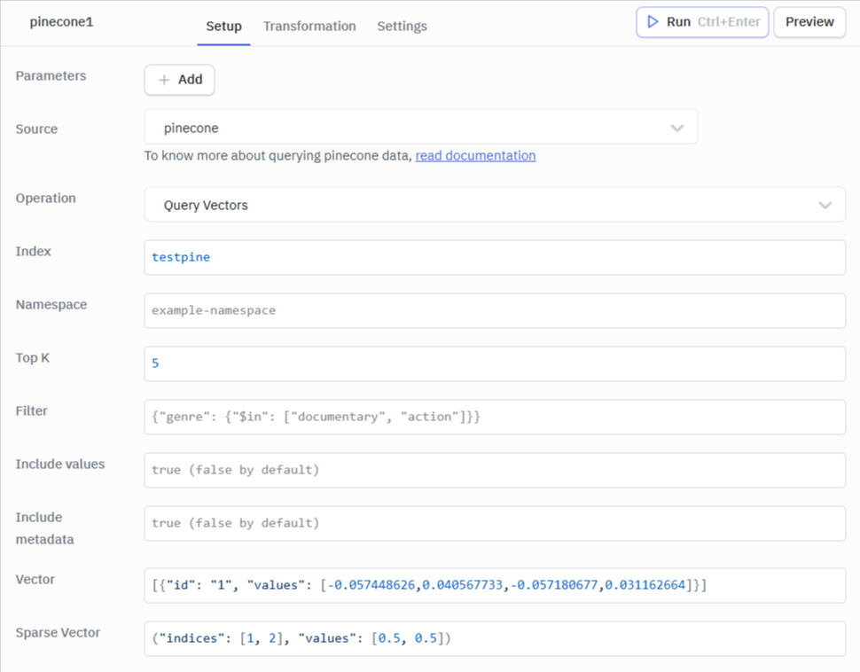
Task: Click into the Filter input field
Action: point(495,417)
